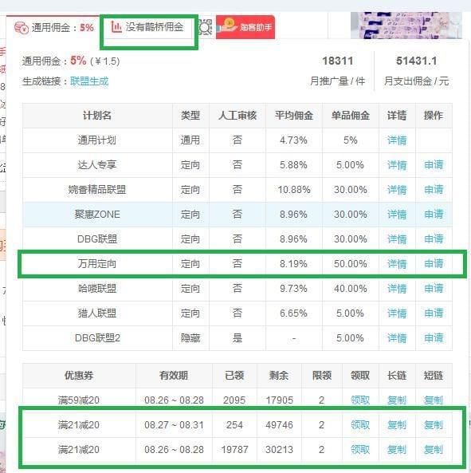Copy short link for coupon with 49746 remaining
Image resolution: width=471 pixels, height=473 pixels.
click(434, 425)
